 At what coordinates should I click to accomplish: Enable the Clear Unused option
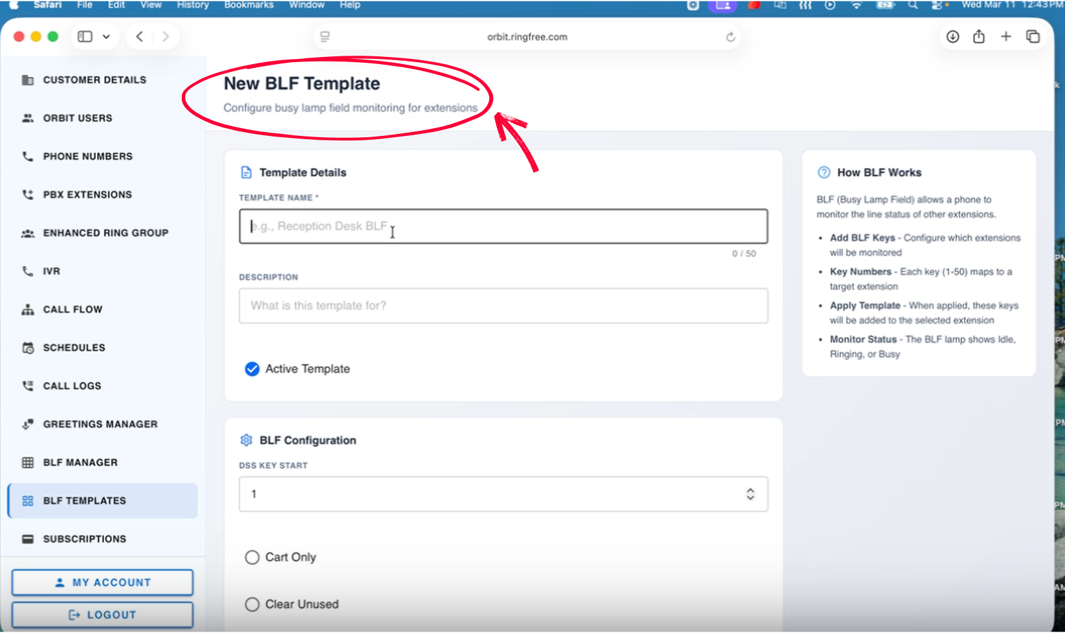pyautogui.click(x=252, y=605)
